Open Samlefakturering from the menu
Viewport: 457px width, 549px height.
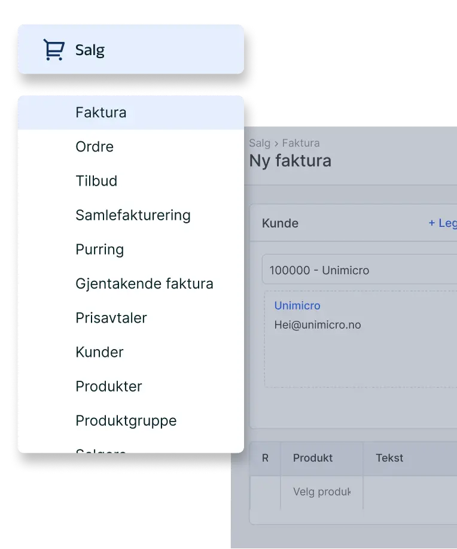(133, 216)
